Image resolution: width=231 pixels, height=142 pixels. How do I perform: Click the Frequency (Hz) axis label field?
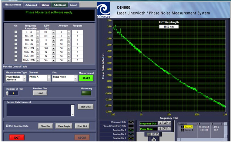[x=148, y=124]
